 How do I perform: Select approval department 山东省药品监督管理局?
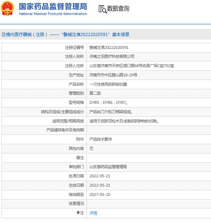(108, 167)
